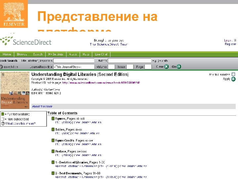Open the Search tab

pyautogui.click(x=38, y=54)
